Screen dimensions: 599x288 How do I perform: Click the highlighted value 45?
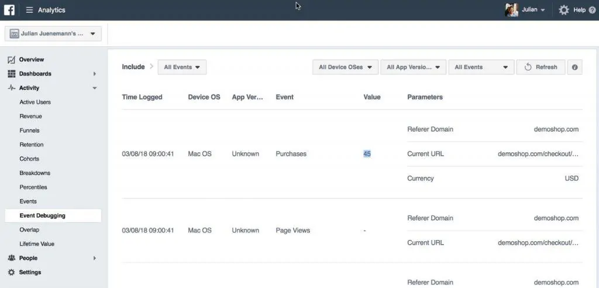tap(367, 154)
